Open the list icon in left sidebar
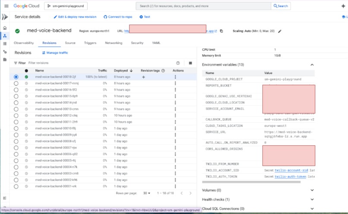This screenshot has height=214, width=348. click(x=5, y=44)
